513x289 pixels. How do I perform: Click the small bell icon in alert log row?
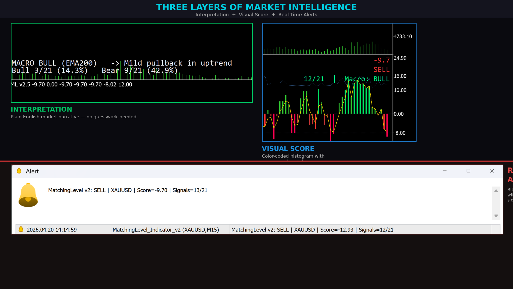pos(21,230)
